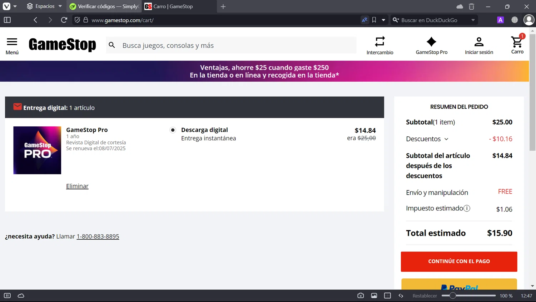
Task: Click the site search magnifier icon
Action: coord(112,45)
